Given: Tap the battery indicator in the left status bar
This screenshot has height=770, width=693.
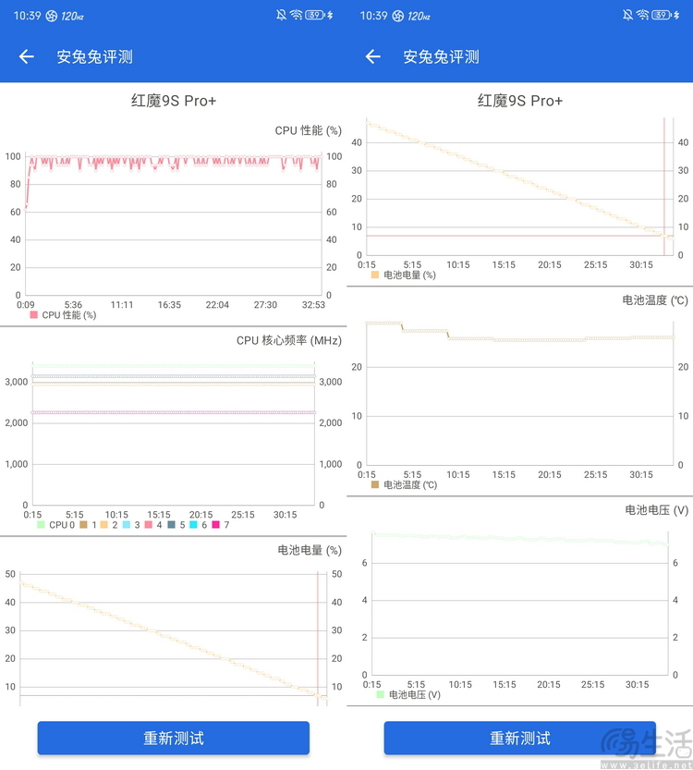Looking at the screenshot, I should tap(315, 16).
